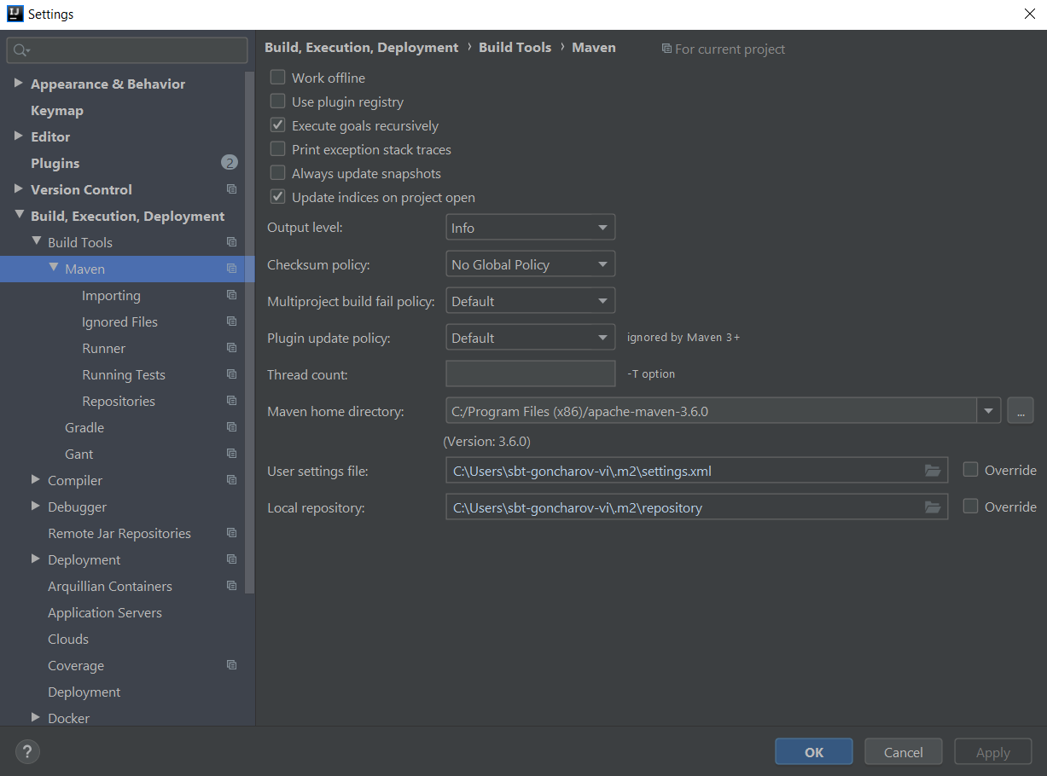Click the Thread count input field
This screenshot has height=776, width=1047.
[x=530, y=374]
